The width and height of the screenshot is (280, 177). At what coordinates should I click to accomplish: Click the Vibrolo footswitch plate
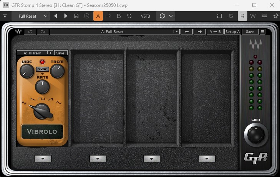[x=42, y=131]
